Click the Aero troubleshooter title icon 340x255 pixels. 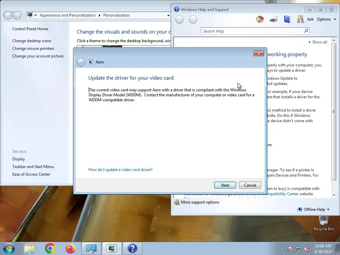click(90, 62)
